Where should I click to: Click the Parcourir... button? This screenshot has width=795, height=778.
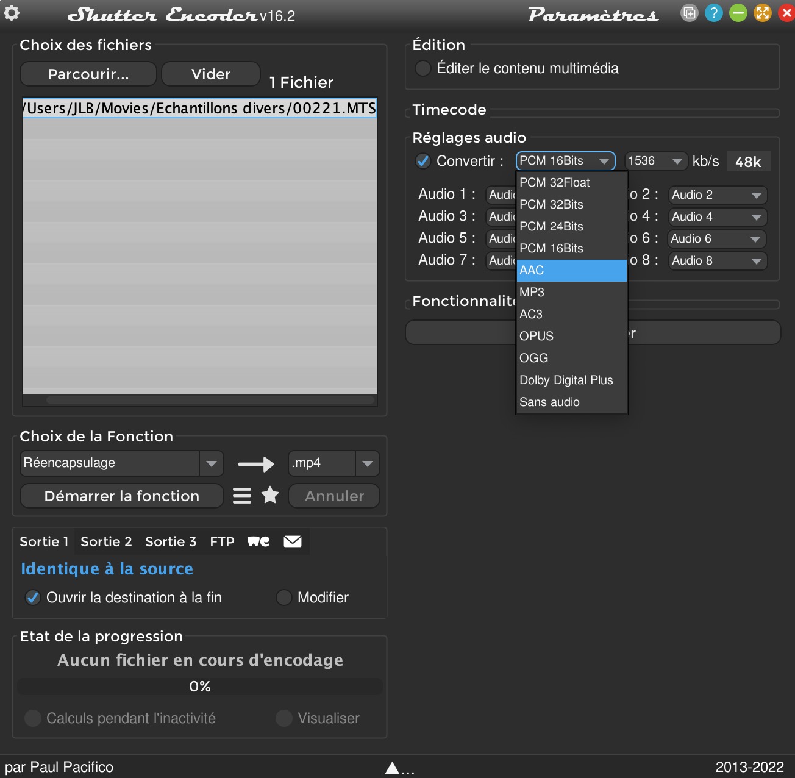point(88,74)
